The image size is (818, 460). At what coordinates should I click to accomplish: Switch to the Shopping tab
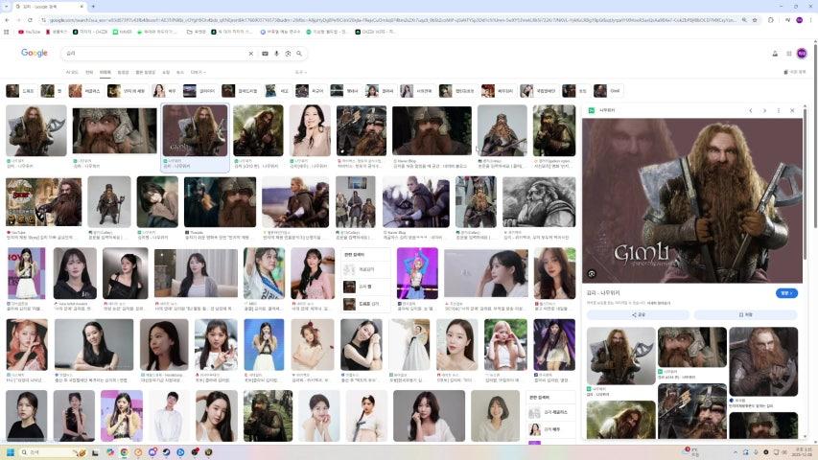[x=166, y=72]
